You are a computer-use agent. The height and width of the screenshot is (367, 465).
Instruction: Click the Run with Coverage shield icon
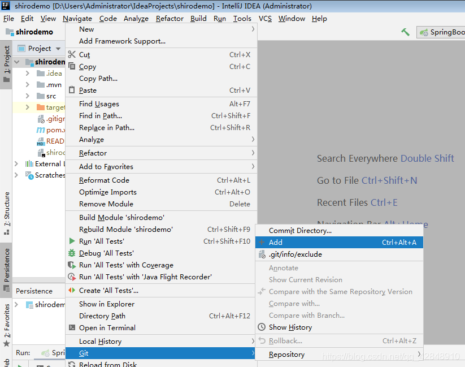click(72, 265)
